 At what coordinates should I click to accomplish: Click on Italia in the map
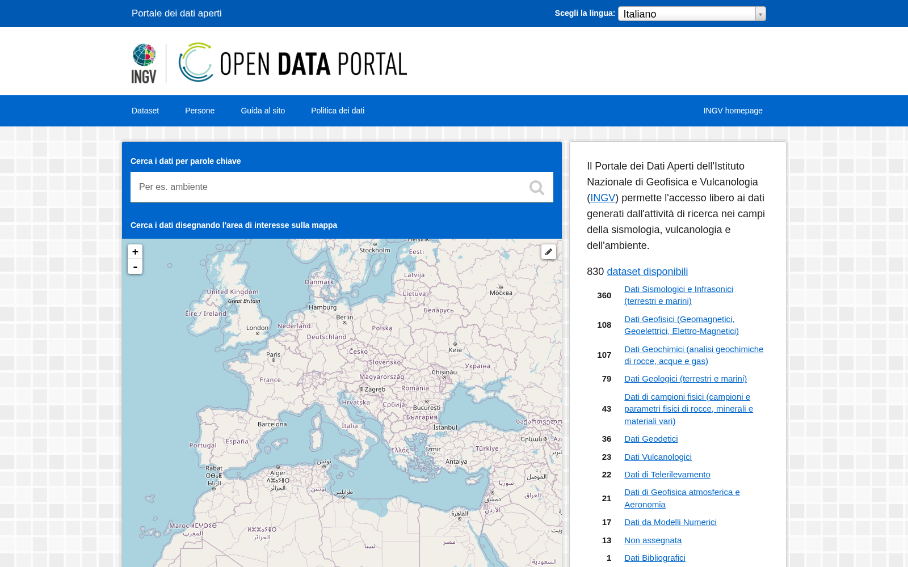pos(350,426)
